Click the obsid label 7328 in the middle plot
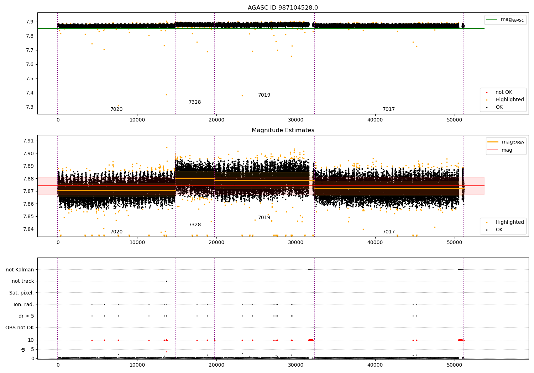This screenshot has width=534, height=373. [195, 225]
